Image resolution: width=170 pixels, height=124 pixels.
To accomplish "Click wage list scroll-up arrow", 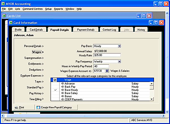I will 152,84.
